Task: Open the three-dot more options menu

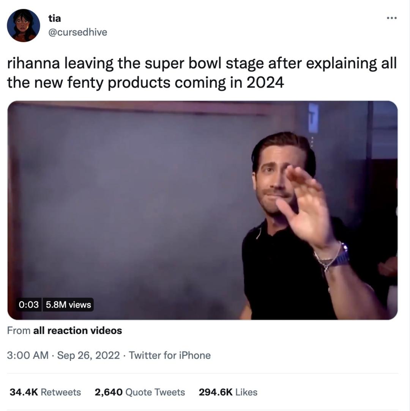Action: tap(391, 18)
